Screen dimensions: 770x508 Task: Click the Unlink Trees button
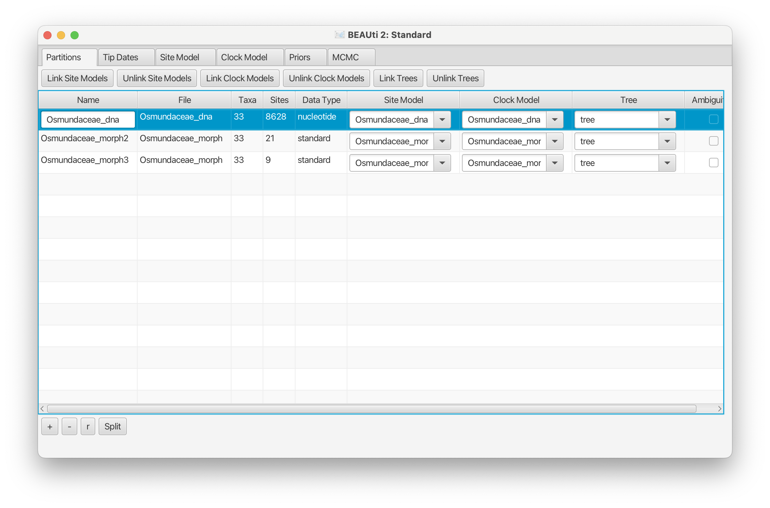455,78
